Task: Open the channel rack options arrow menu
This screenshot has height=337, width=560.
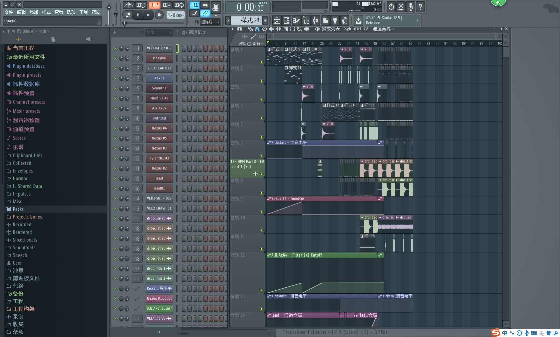Action: [115, 32]
